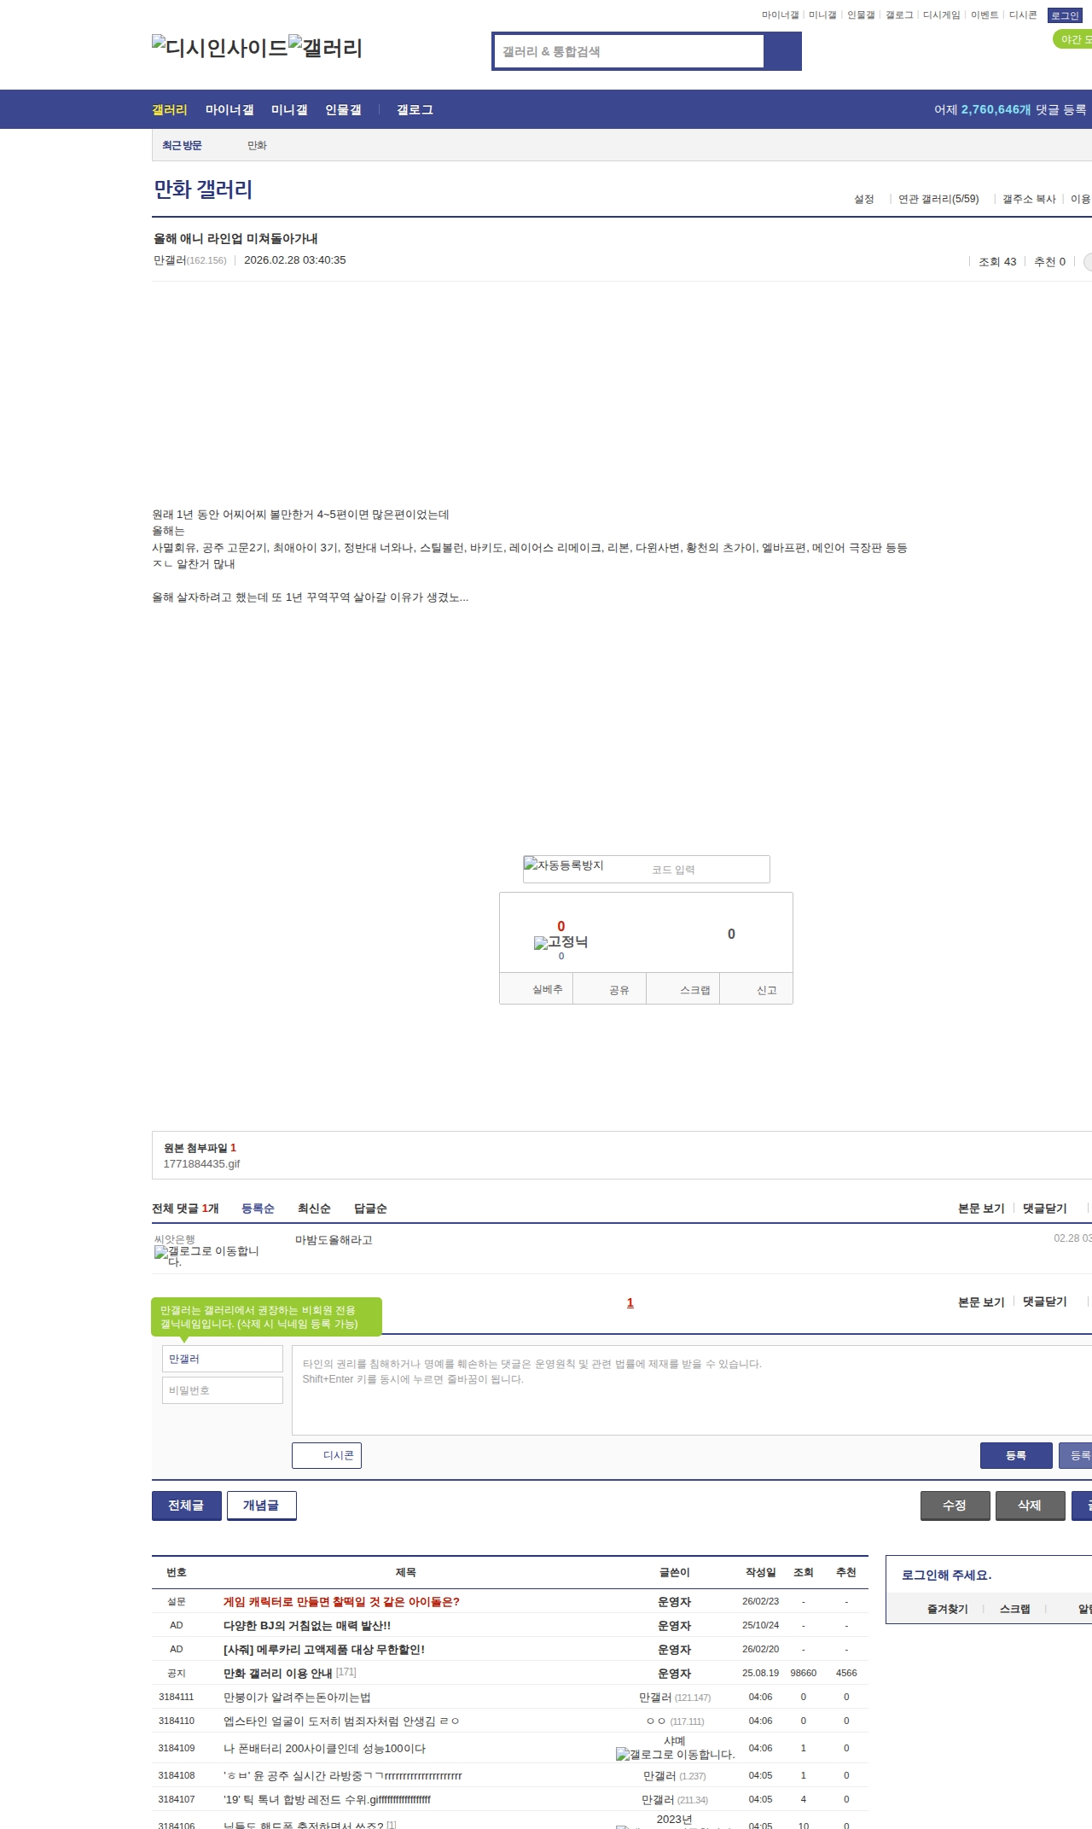1092x1829 pixels.
Task: Sort comments by 최신순
Action: (314, 1209)
